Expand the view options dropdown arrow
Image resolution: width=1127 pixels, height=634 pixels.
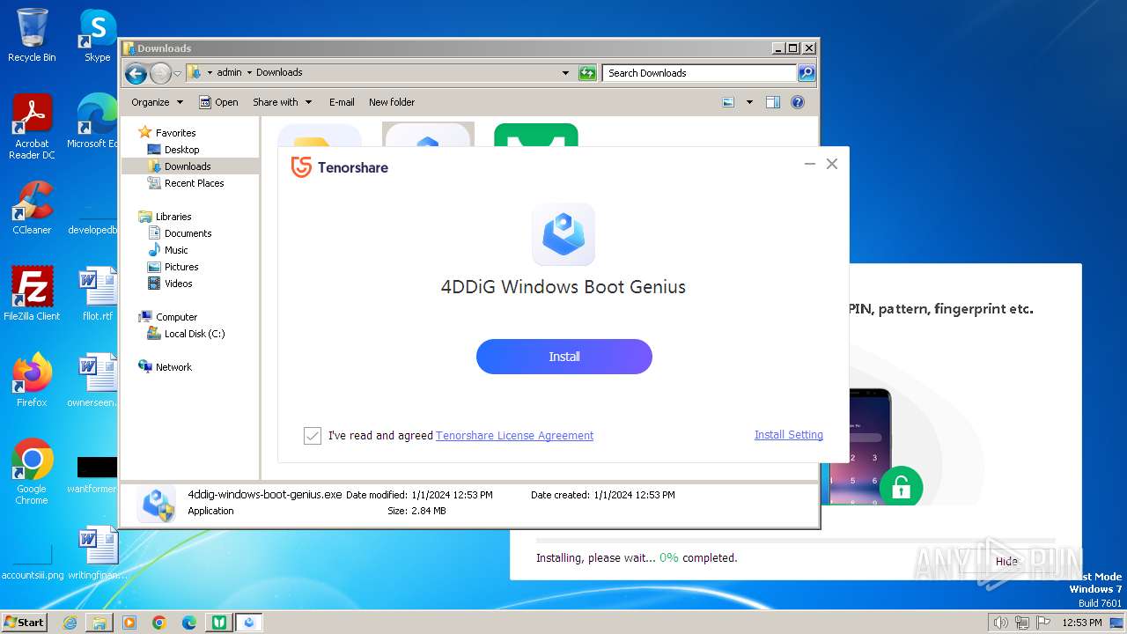(749, 102)
